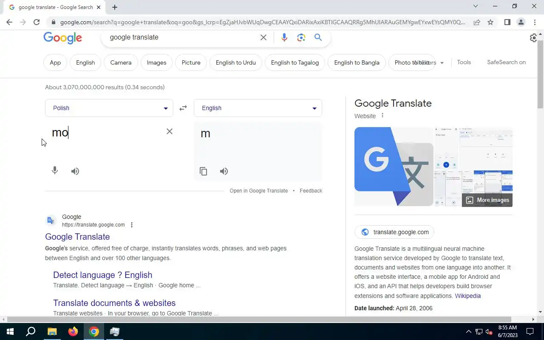544x340 pixels.
Task: Click the Tools button
Action: tap(464, 62)
